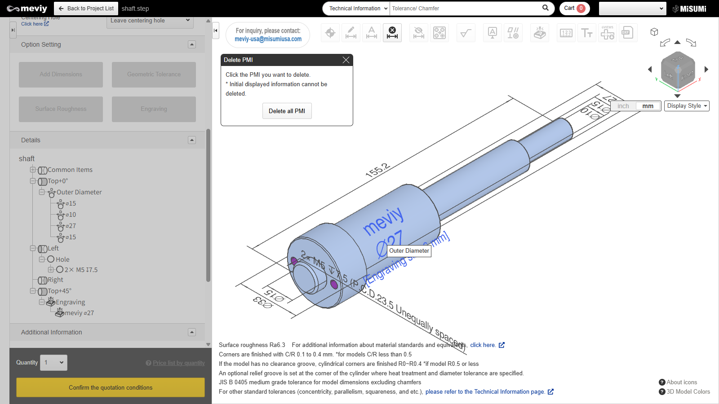Screen dimensions: 719x404
Task: Switch units to mm
Action: pos(648,106)
